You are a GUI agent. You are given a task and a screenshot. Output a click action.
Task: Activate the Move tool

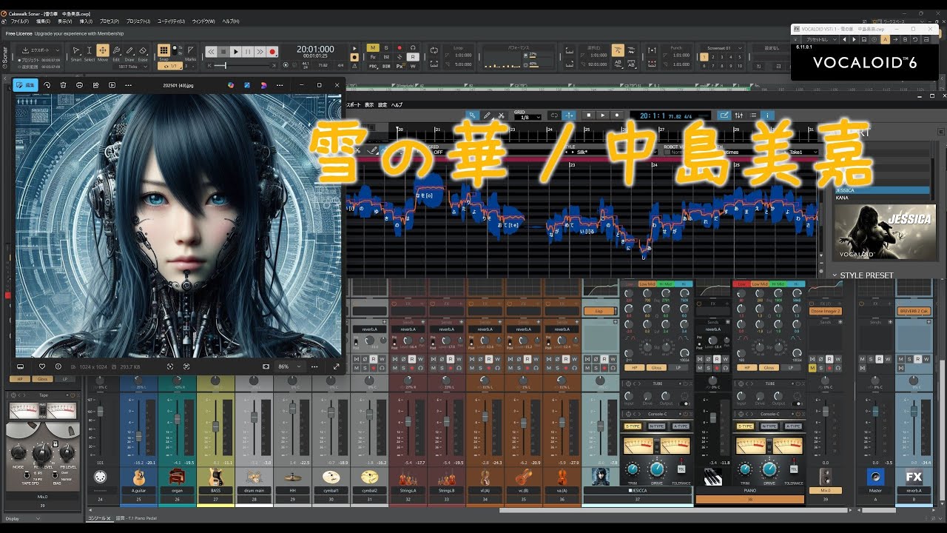pos(103,52)
